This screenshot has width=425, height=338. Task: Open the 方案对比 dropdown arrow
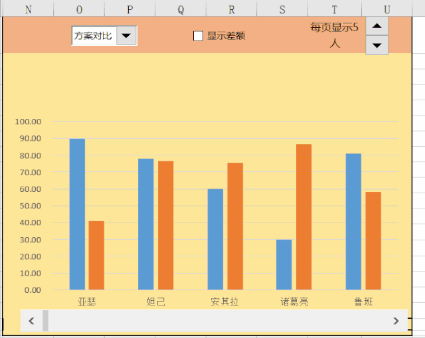point(126,35)
